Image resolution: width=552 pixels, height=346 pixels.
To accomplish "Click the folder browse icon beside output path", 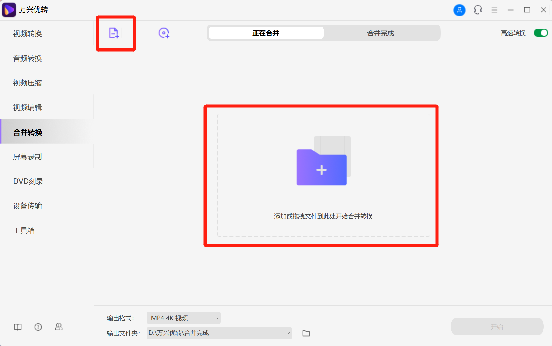I will coord(306,333).
